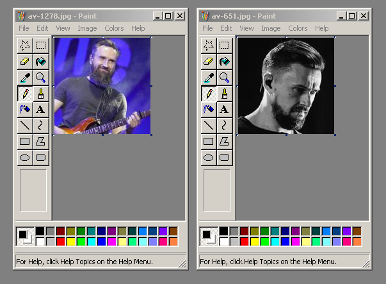Pick bright red swatch in av-1278.jpg palette

point(61,242)
